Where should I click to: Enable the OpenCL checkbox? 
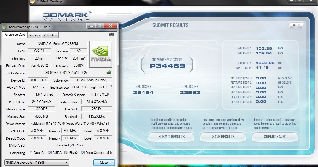point(31,153)
